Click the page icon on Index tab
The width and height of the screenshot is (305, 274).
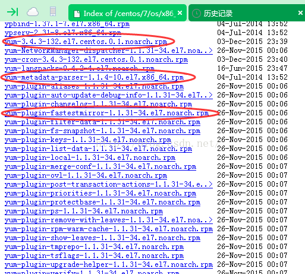pos(77,14)
